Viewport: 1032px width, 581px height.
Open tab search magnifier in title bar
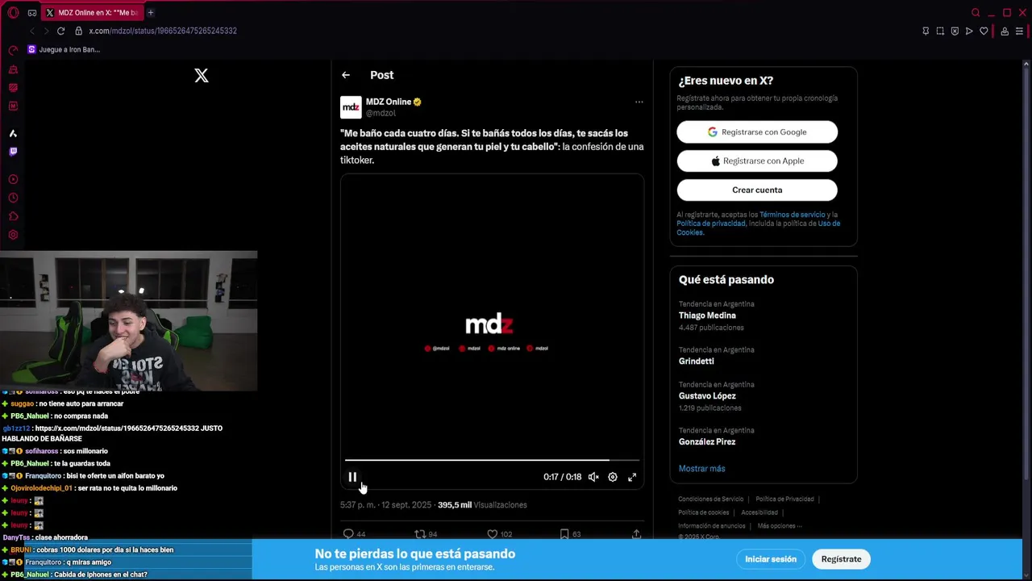point(976,13)
